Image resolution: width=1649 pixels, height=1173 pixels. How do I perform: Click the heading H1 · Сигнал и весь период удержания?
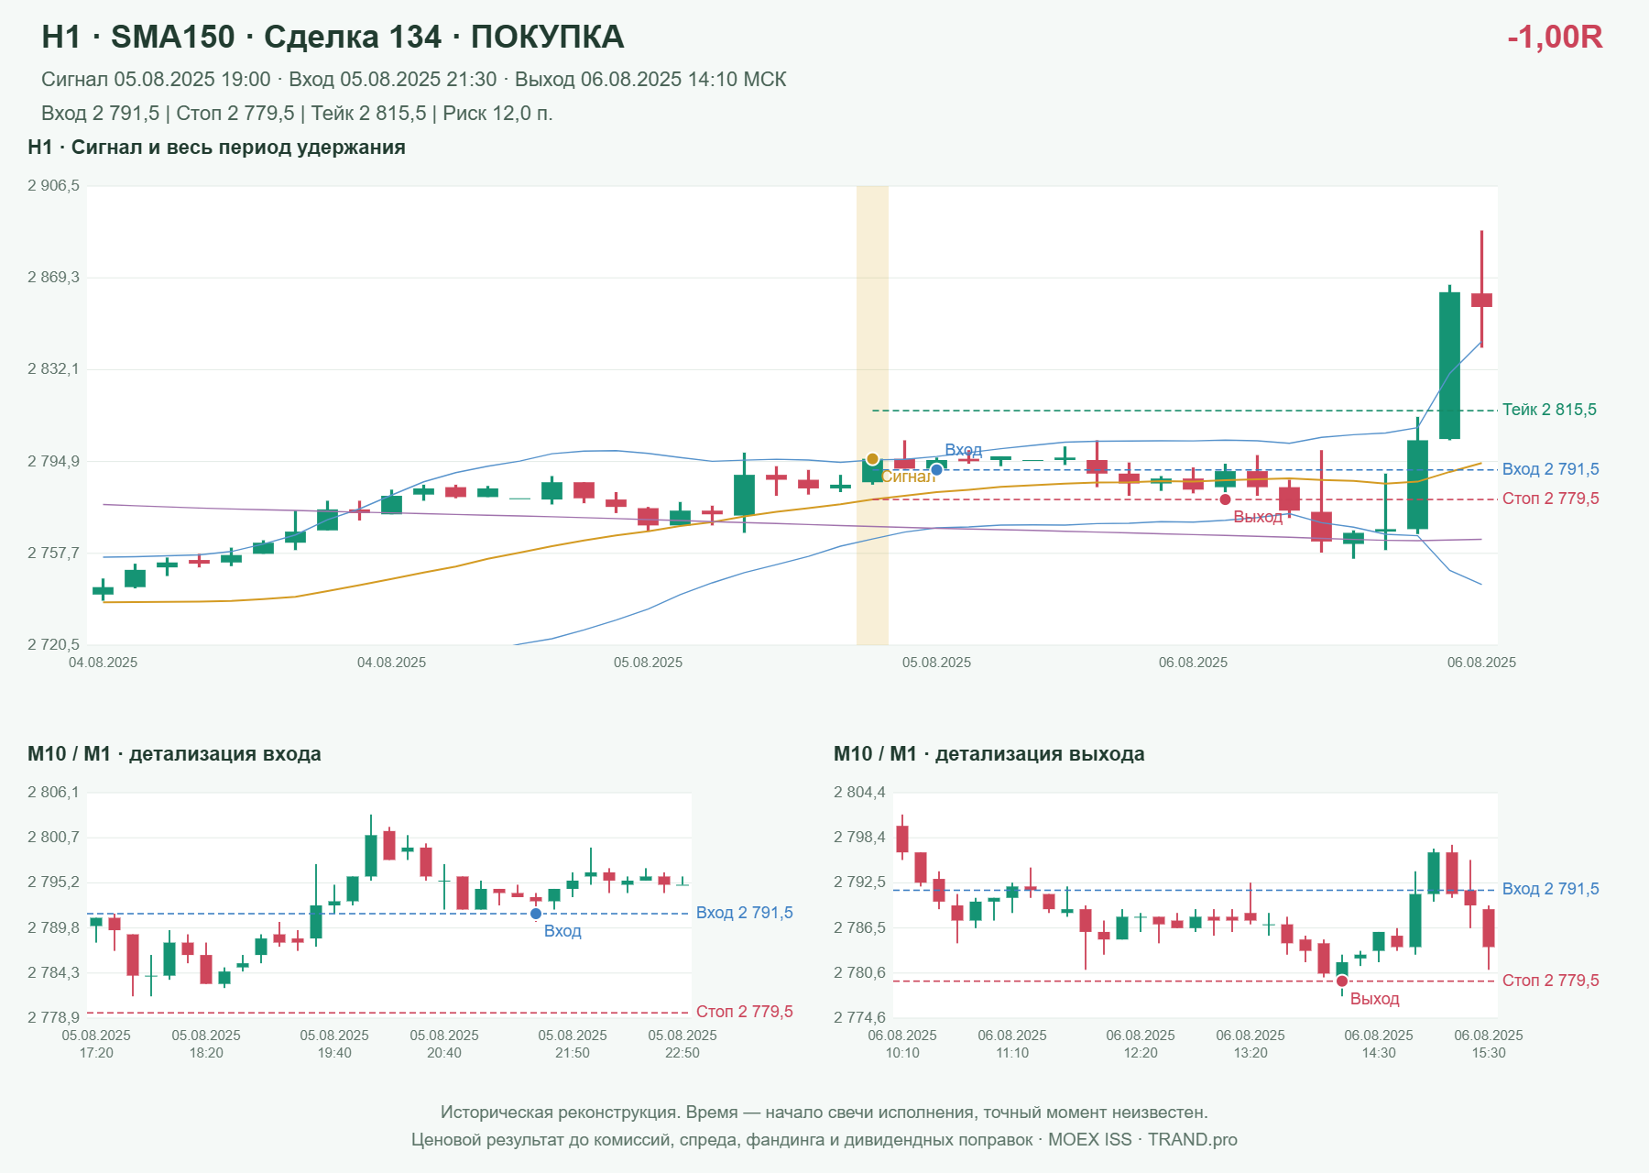tap(216, 148)
